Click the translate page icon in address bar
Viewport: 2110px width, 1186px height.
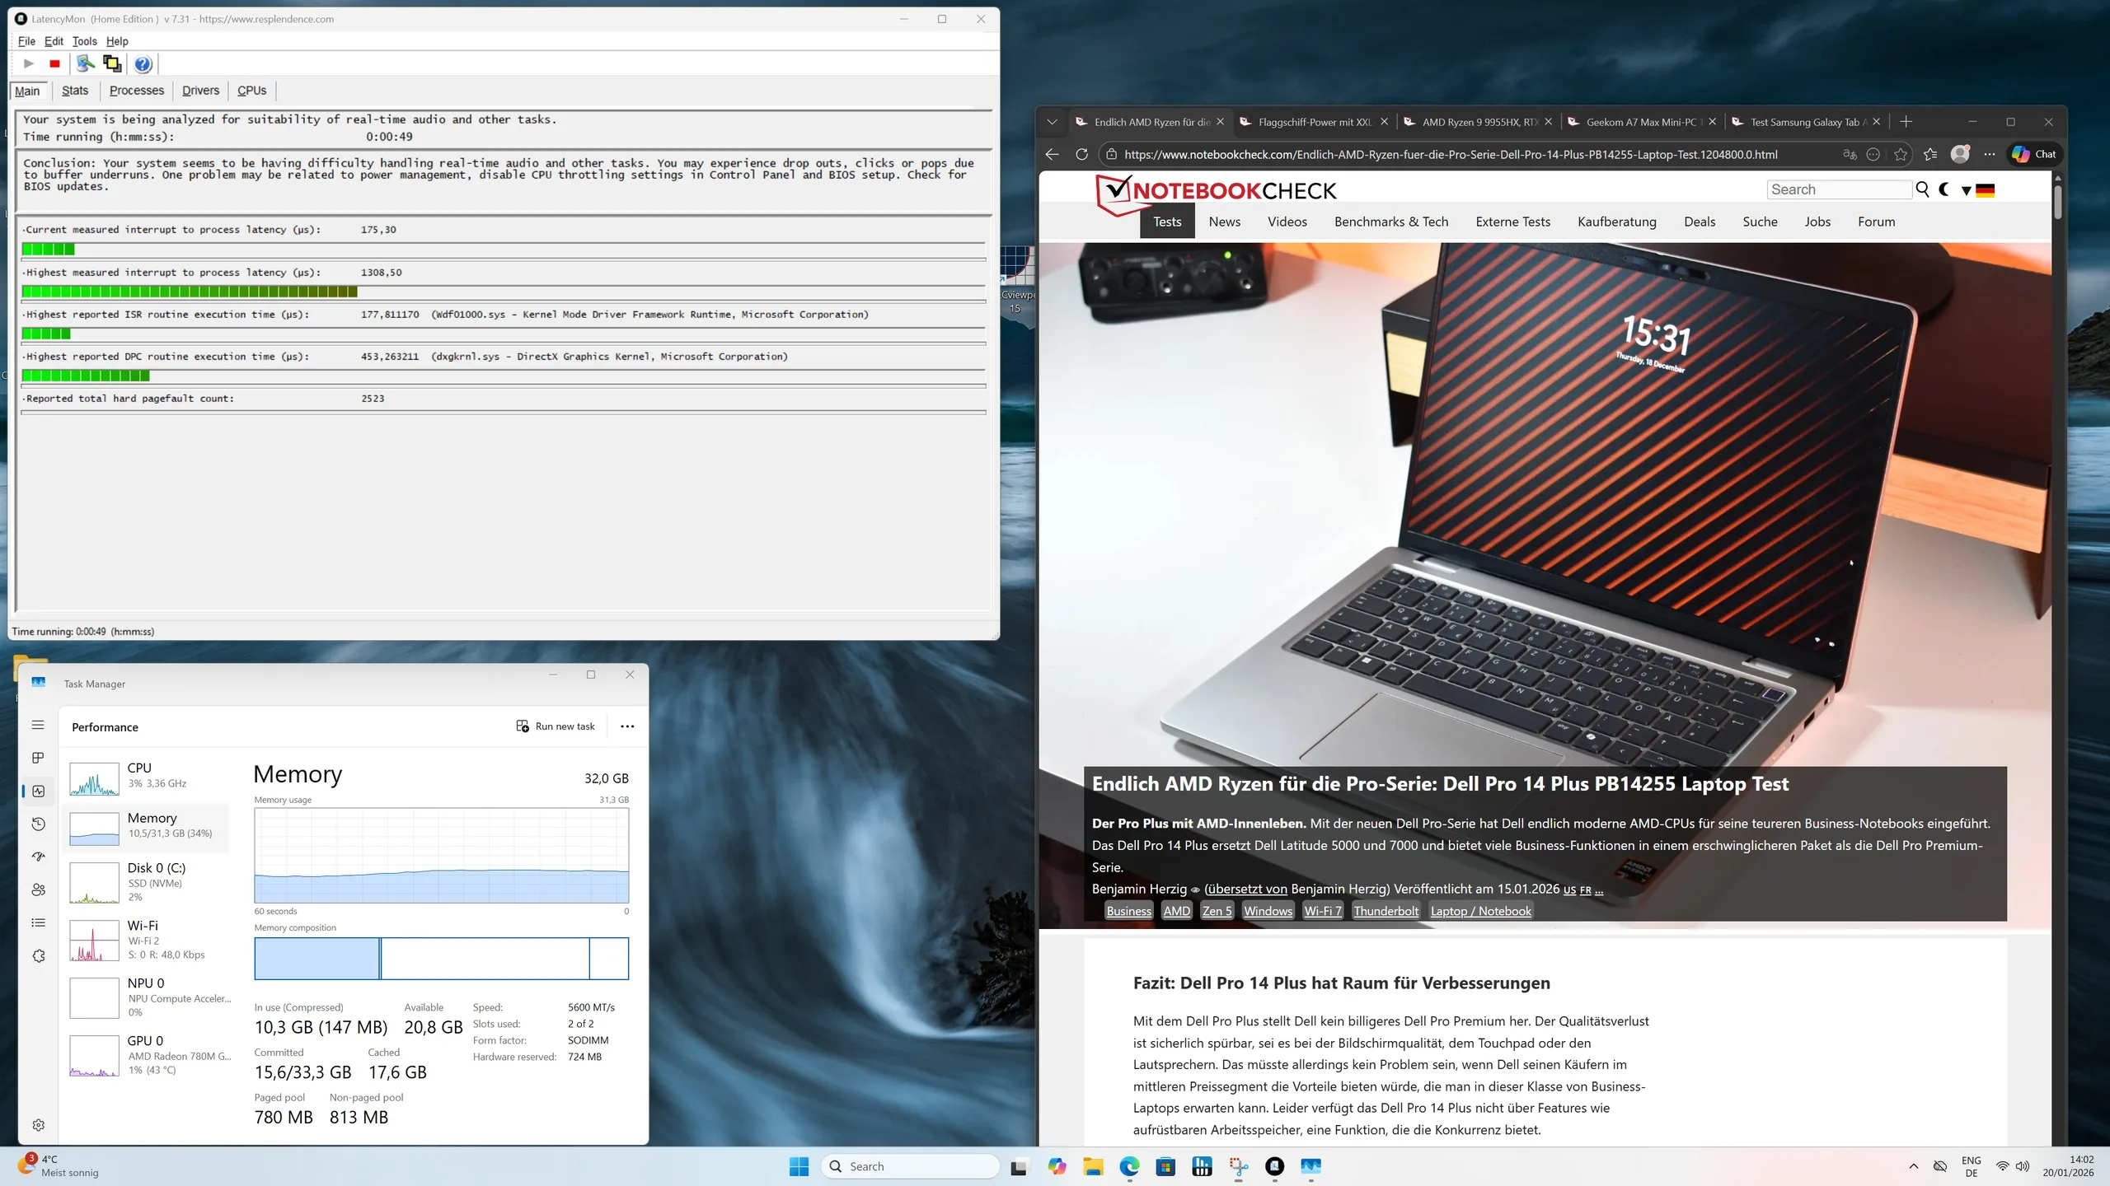(1850, 154)
